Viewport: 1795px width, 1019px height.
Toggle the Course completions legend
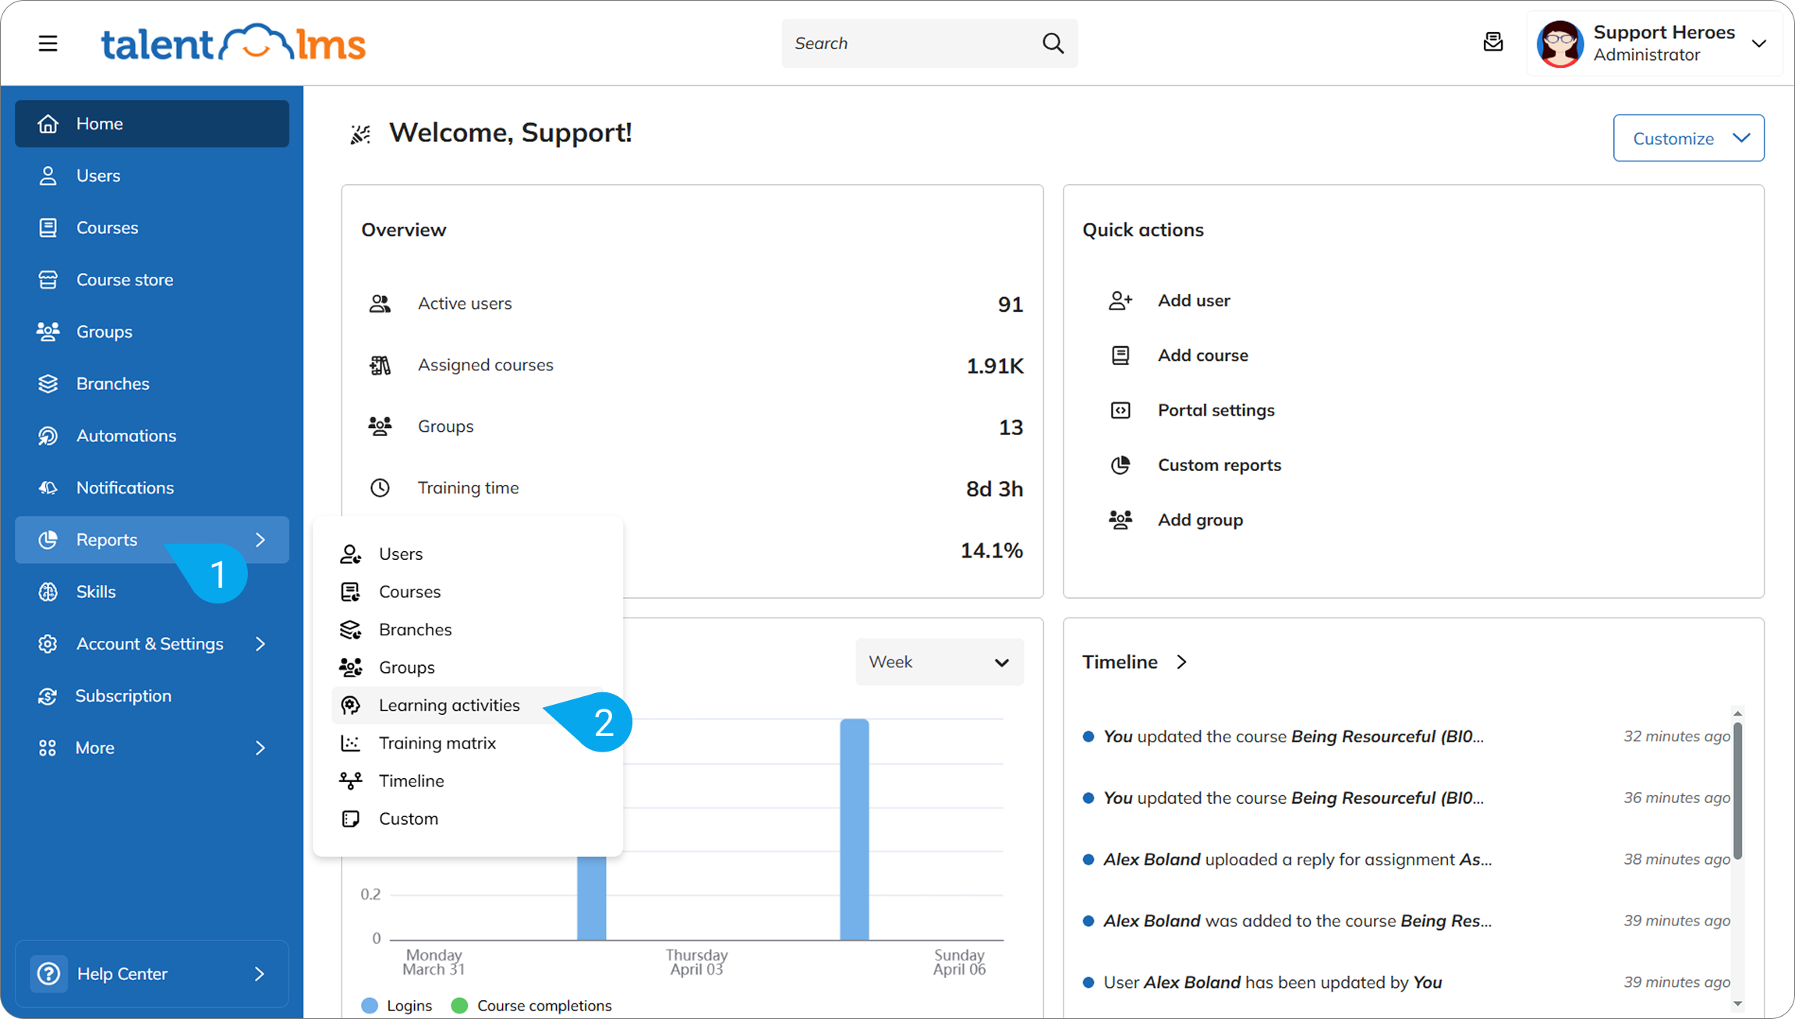pos(533,1006)
